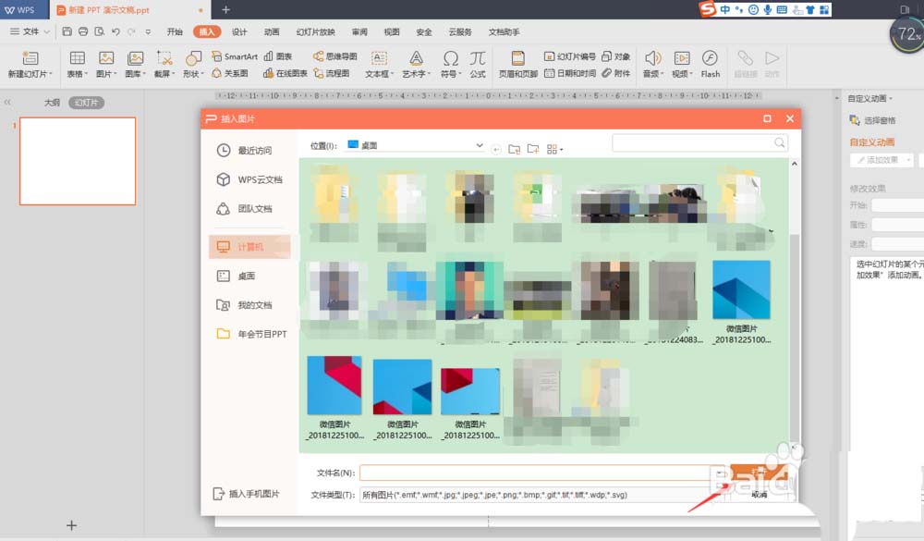Insert a Chart (图表)
Screen dimensions: 924x541
coord(278,56)
